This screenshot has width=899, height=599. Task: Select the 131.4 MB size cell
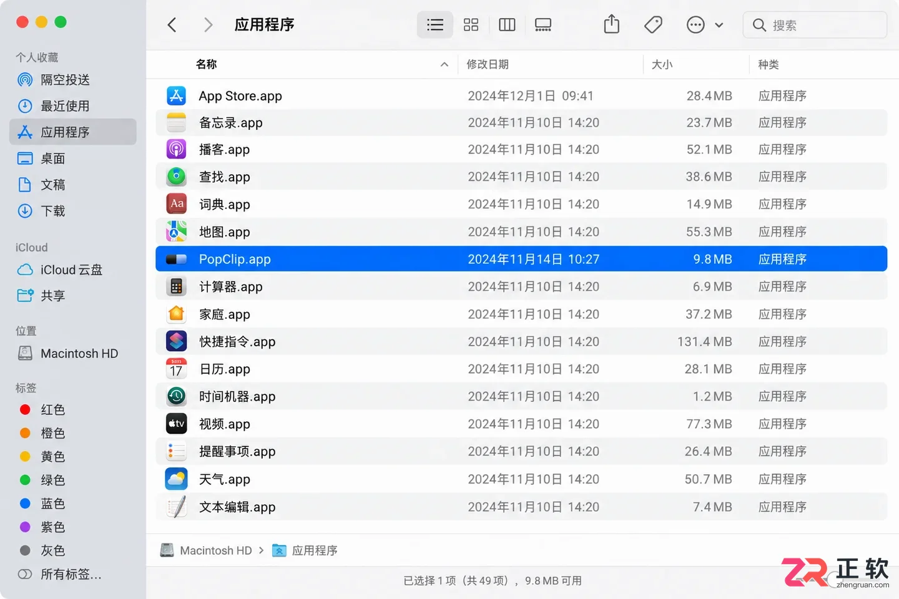(x=704, y=341)
